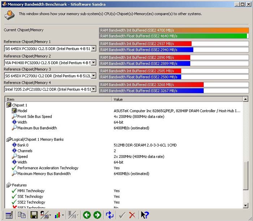Click the floppy disk save icon
The image size is (253, 221).
click(34, 215)
